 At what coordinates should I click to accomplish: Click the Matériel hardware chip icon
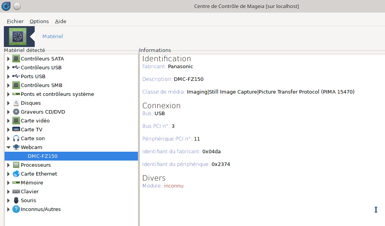(18, 37)
